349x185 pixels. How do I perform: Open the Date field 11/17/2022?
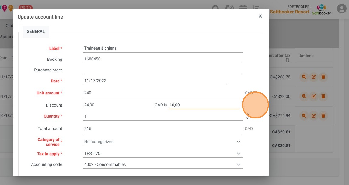tap(155, 81)
